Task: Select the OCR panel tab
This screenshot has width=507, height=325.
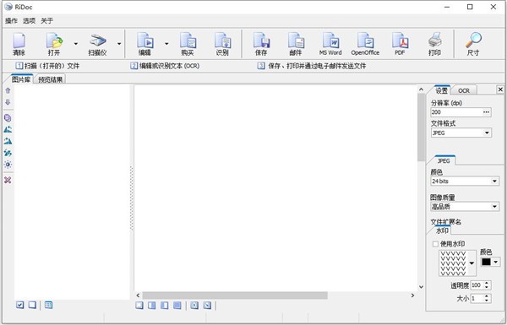Action: coord(464,91)
